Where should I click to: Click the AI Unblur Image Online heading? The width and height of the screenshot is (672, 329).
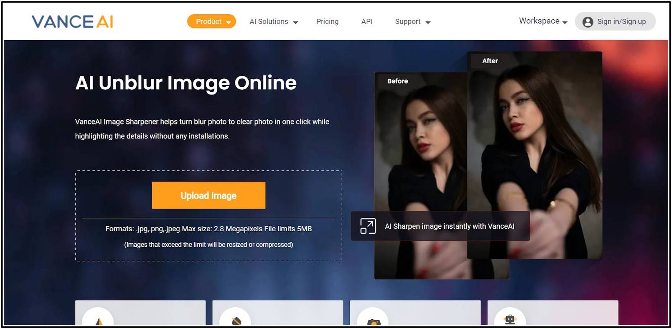[186, 83]
